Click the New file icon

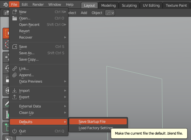(x=15, y=12)
